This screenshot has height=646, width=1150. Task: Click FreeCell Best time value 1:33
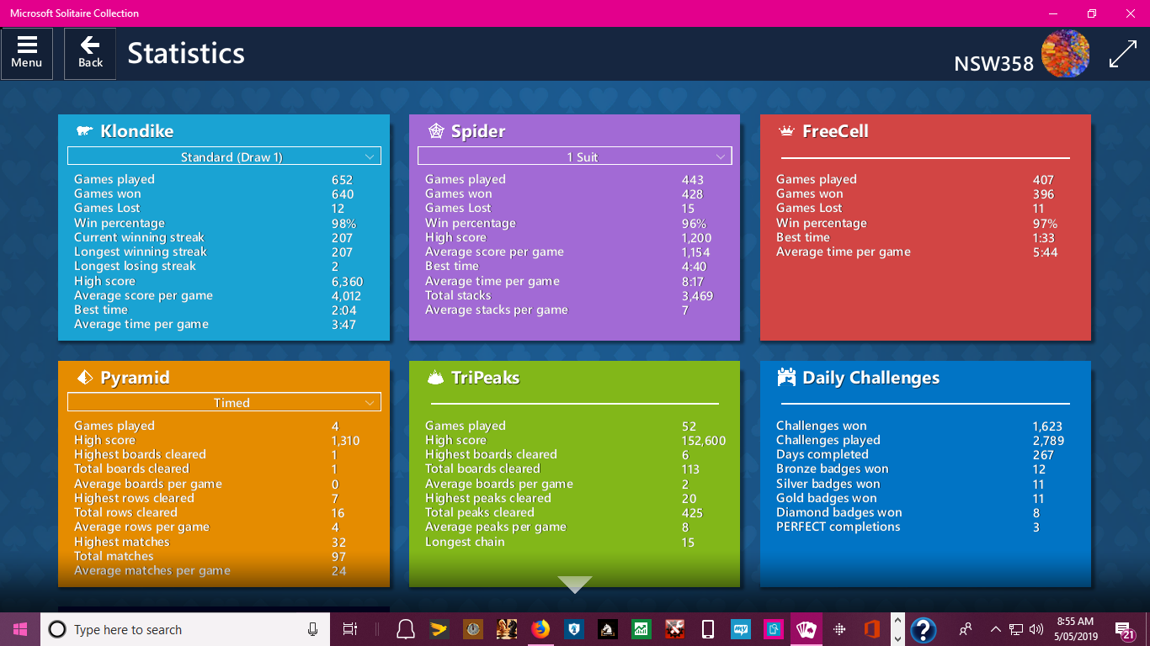[1044, 238]
